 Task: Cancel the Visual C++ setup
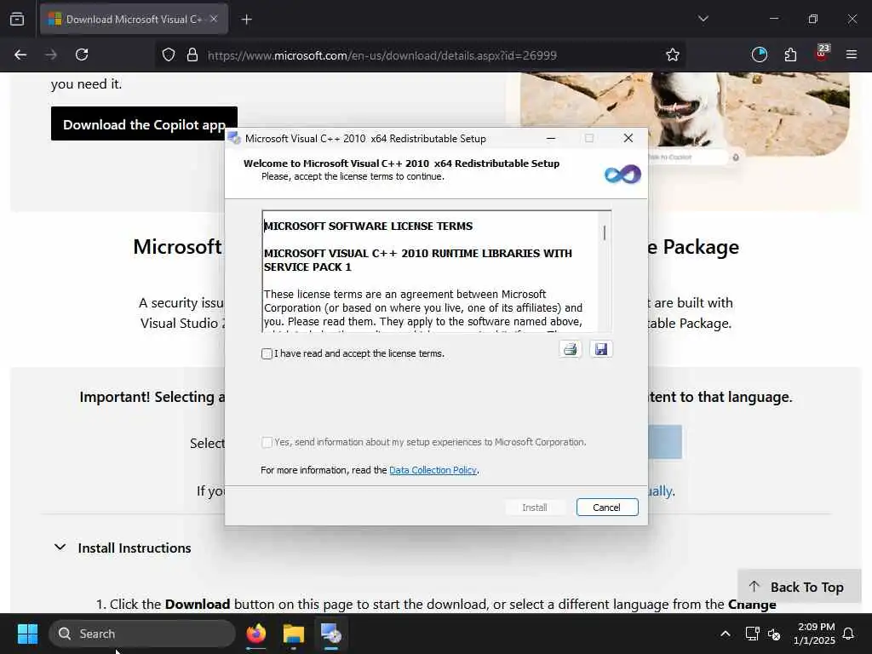tap(606, 508)
